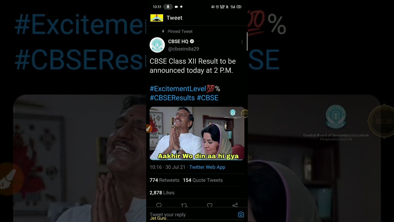View the 774 Retweets list
The height and width of the screenshot is (222, 394).
[164, 180]
